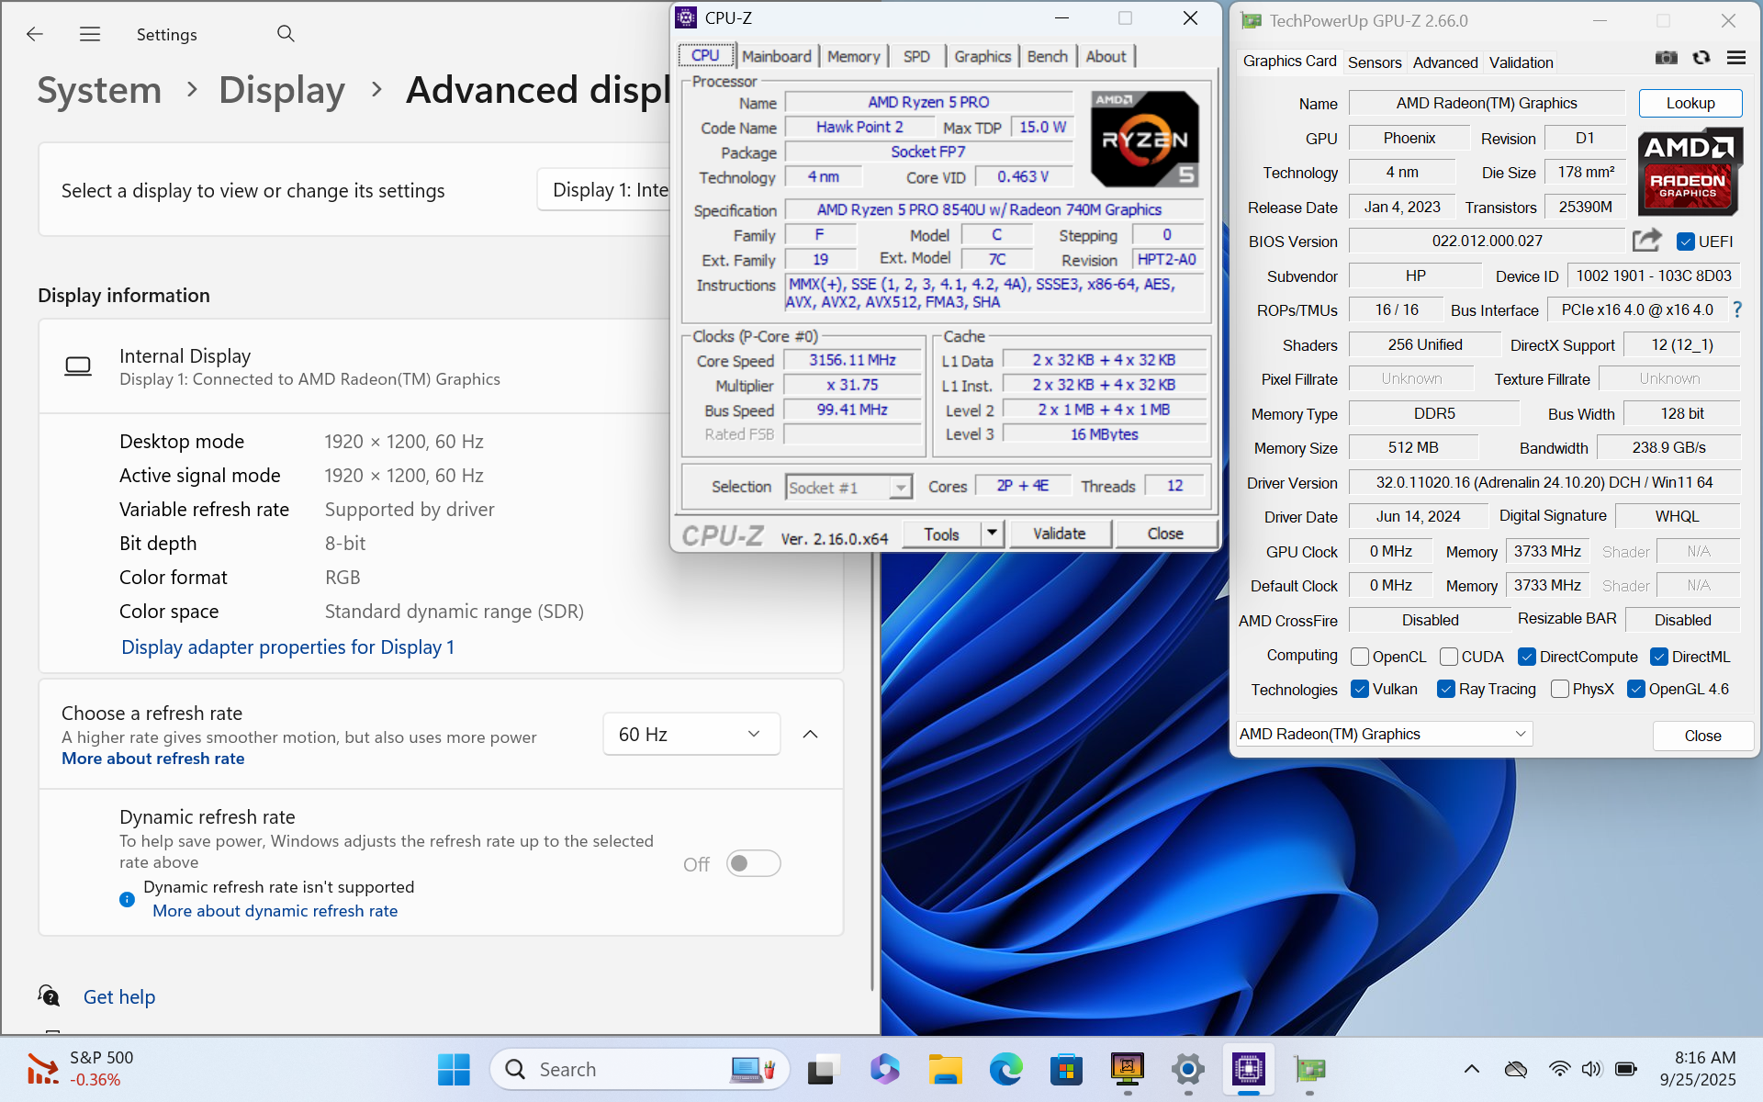The width and height of the screenshot is (1763, 1102).
Task: Click the BIOS export share icon
Action: click(1646, 241)
